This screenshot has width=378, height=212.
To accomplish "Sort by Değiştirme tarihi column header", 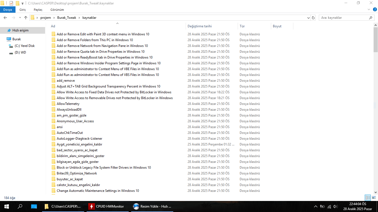I will [200, 26].
